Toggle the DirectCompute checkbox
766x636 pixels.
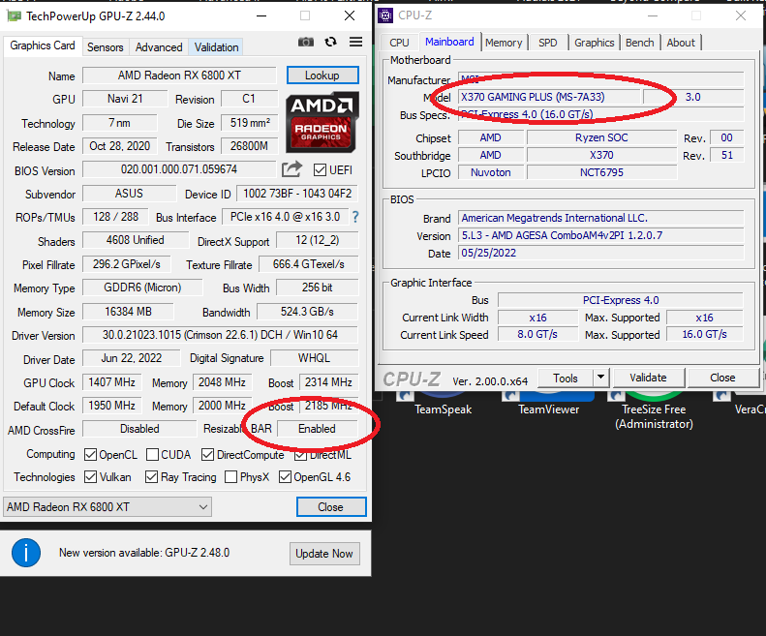pos(207,455)
